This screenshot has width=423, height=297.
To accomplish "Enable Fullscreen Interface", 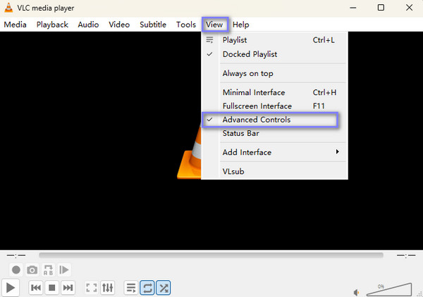I will pos(275,106).
